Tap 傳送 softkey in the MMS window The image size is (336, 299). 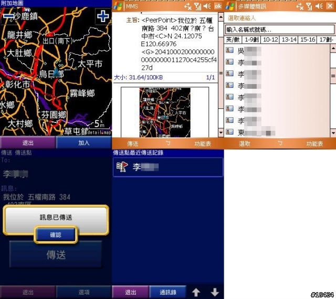(133, 143)
